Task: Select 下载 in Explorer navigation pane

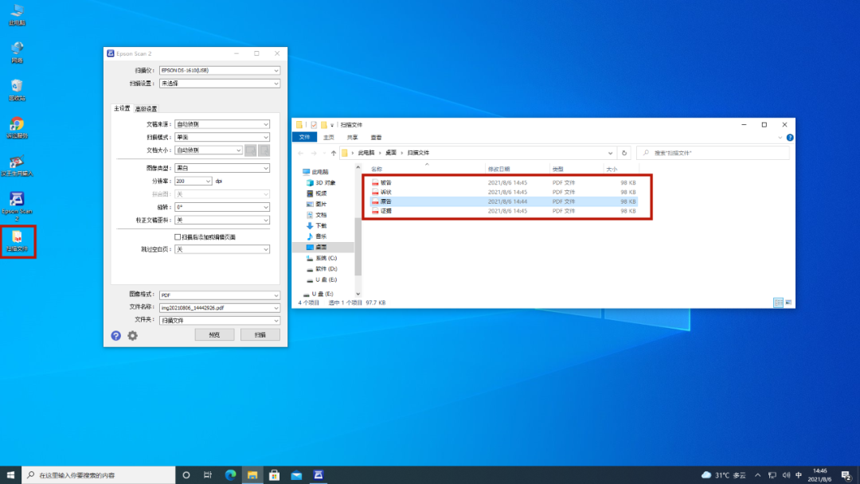Action: point(322,225)
